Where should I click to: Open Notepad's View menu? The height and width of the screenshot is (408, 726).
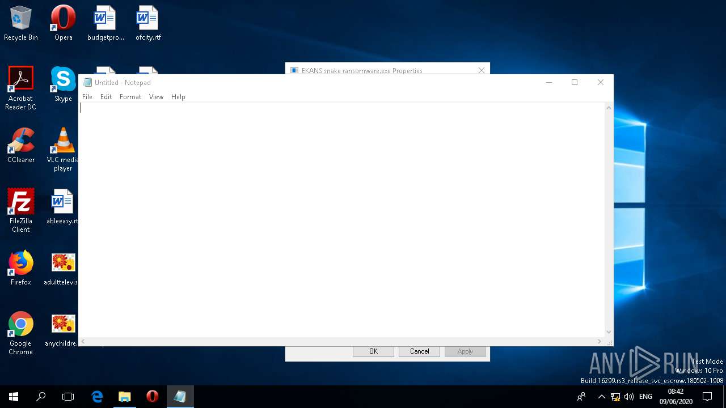(x=156, y=97)
